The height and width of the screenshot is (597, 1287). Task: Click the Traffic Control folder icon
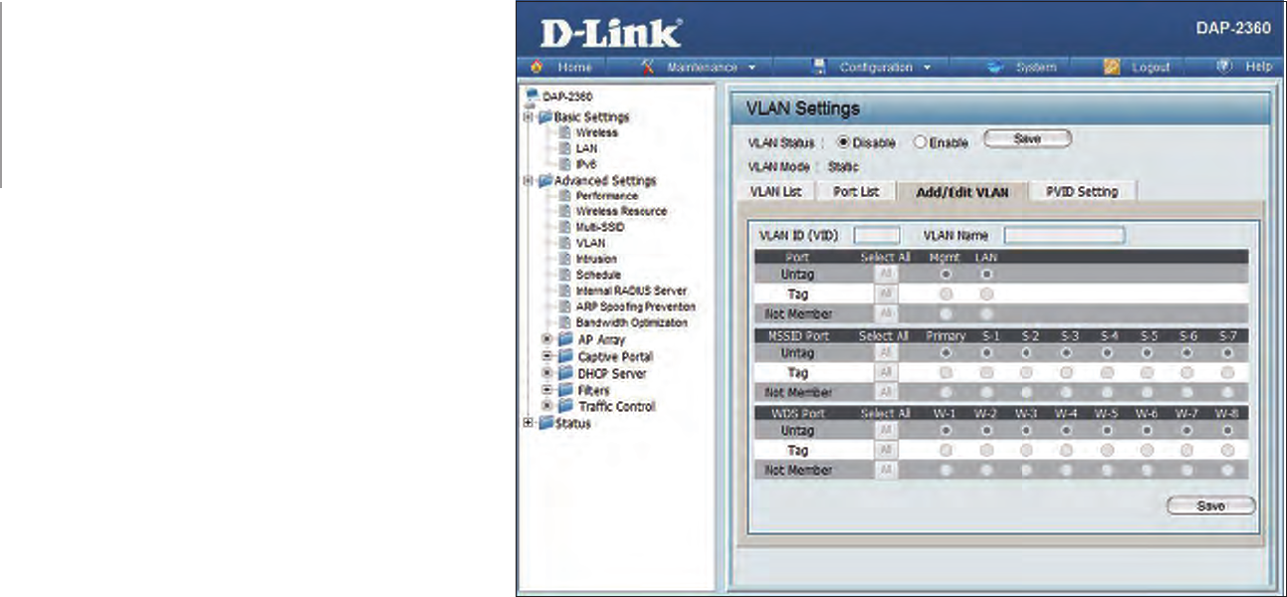click(x=566, y=406)
